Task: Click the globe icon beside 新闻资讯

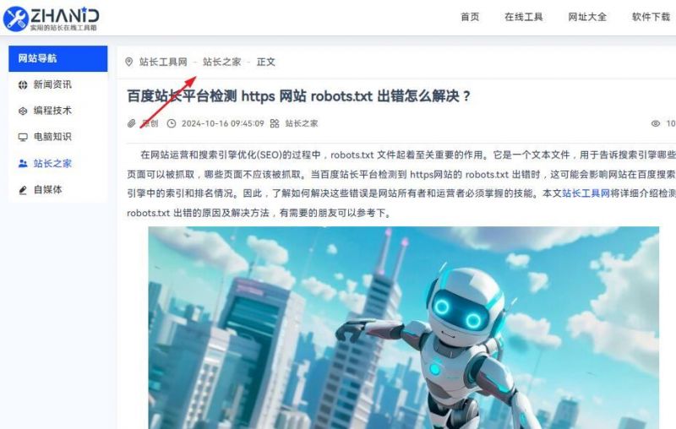Action: 23,84
